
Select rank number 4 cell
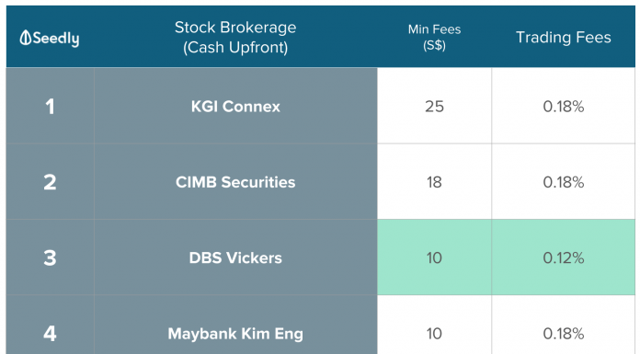pos(50,325)
